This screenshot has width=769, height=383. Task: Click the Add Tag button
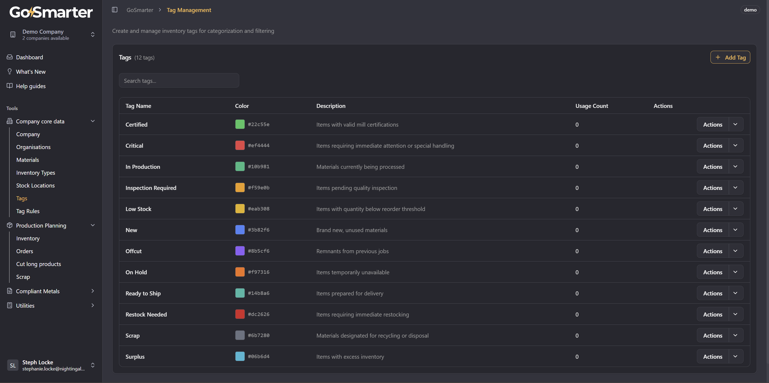pyautogui.click(x=730, y=57)
